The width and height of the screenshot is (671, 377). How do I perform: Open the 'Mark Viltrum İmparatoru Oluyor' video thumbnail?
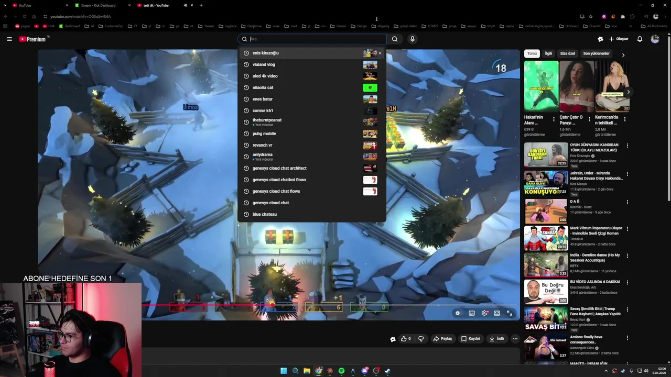546,238
